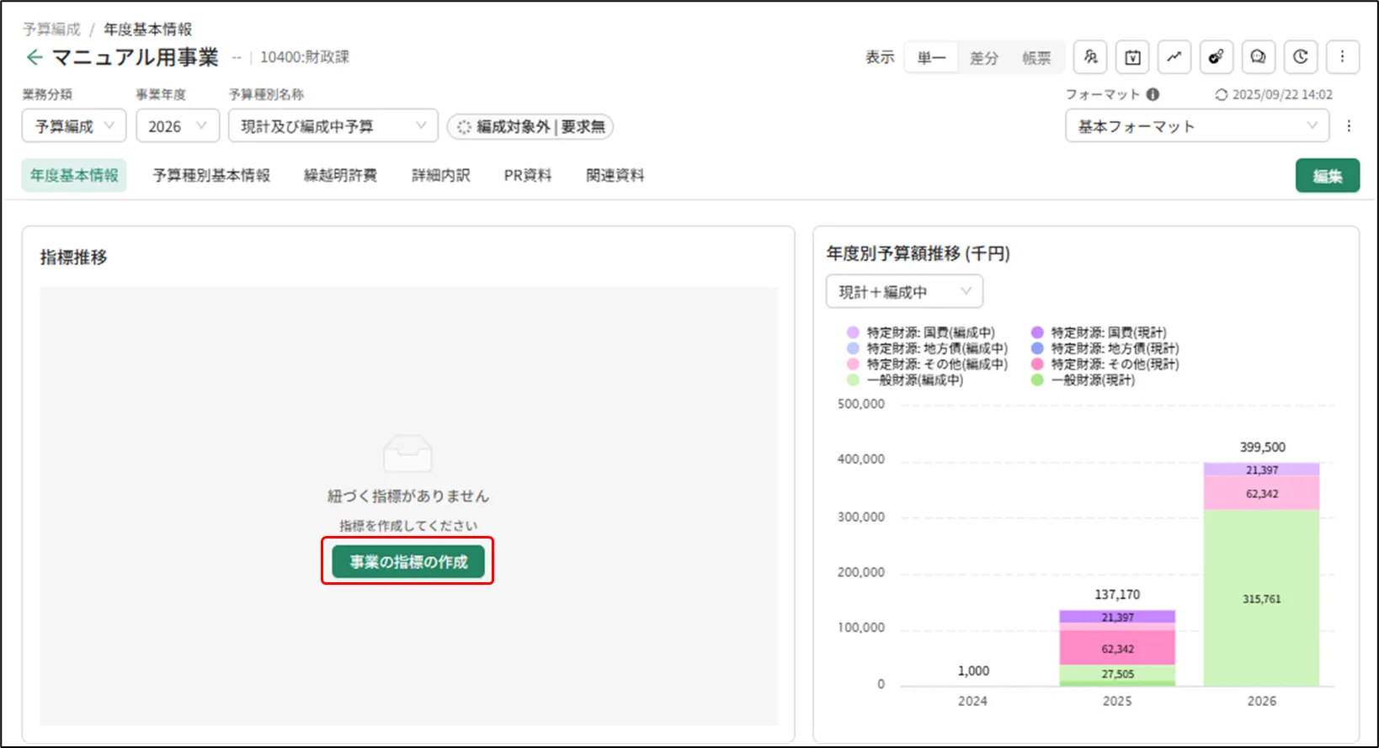1379x748 pixels.
Task: Open the 詳細内訳 tab
Action: tap(440, 176)
